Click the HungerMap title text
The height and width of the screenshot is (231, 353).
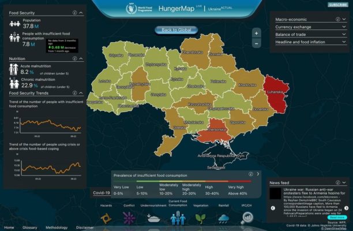176,9
